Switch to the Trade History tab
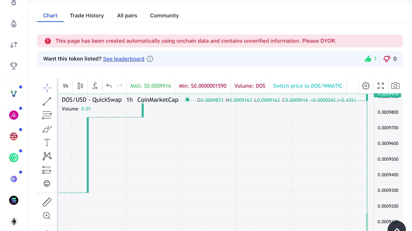 point(87,15)
